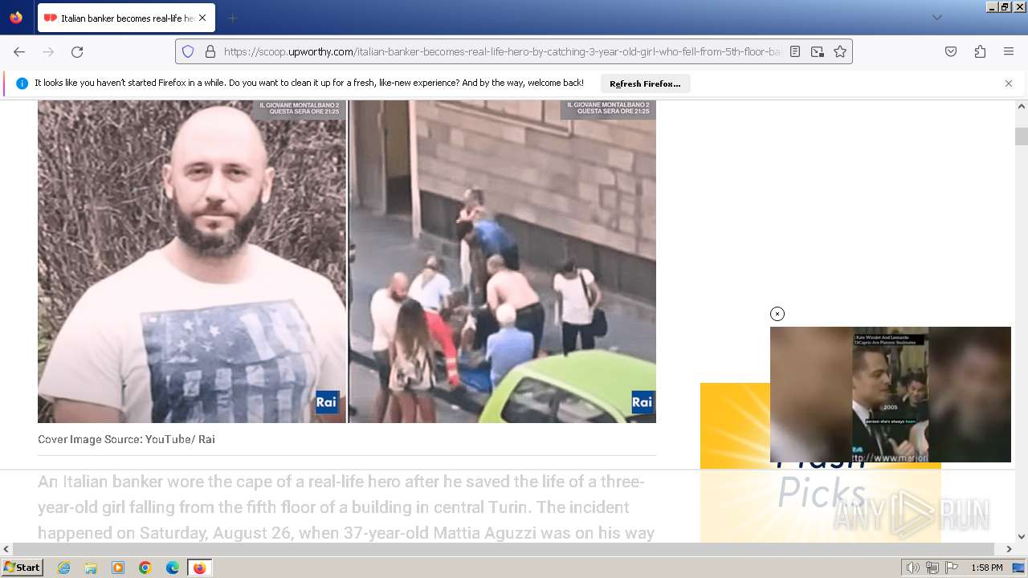Save page to Pocket
Viewport: 1028px width, 578px height.
point(951,51)
